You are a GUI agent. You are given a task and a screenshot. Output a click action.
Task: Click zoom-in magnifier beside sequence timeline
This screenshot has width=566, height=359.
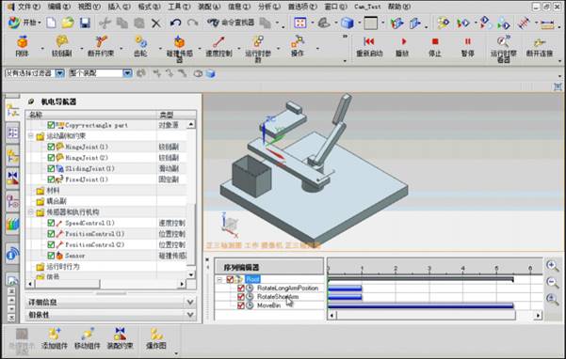tap(552, 267)
